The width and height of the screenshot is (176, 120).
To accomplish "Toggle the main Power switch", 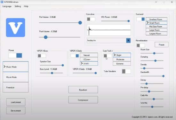I will click(15, 55).
